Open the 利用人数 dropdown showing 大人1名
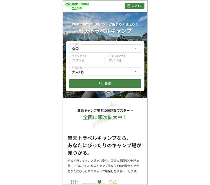The width and height of the screenshot is (210, 185). (x=105, y=72)
